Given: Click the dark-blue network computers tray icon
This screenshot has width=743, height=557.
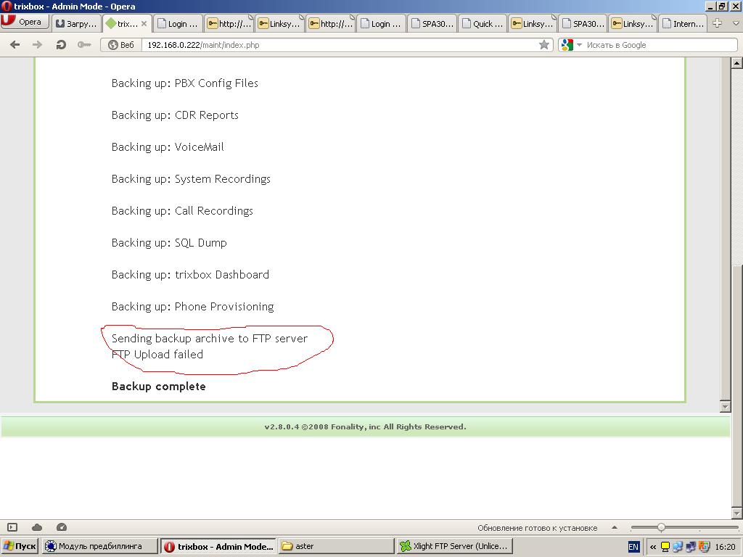Looking at the screenshot, I should pyautogui.click(x=691, y=547).
